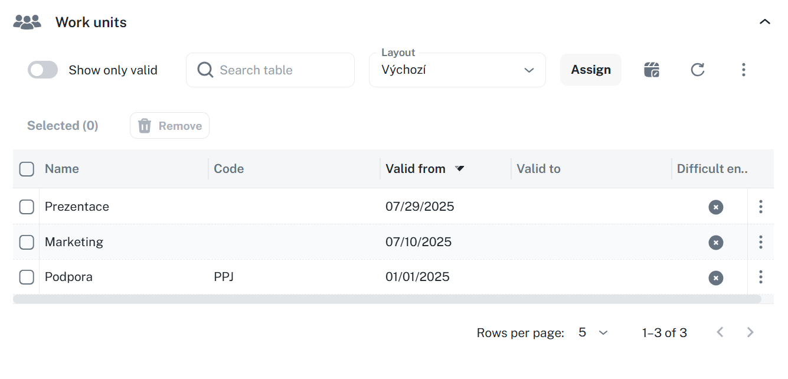This screenshot has height=379, width=788.
Task: Check the select-all header checkbox
Action: click(27, 169)
